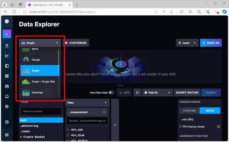Click the SUBMIT query button

click(x=211, y=92)
